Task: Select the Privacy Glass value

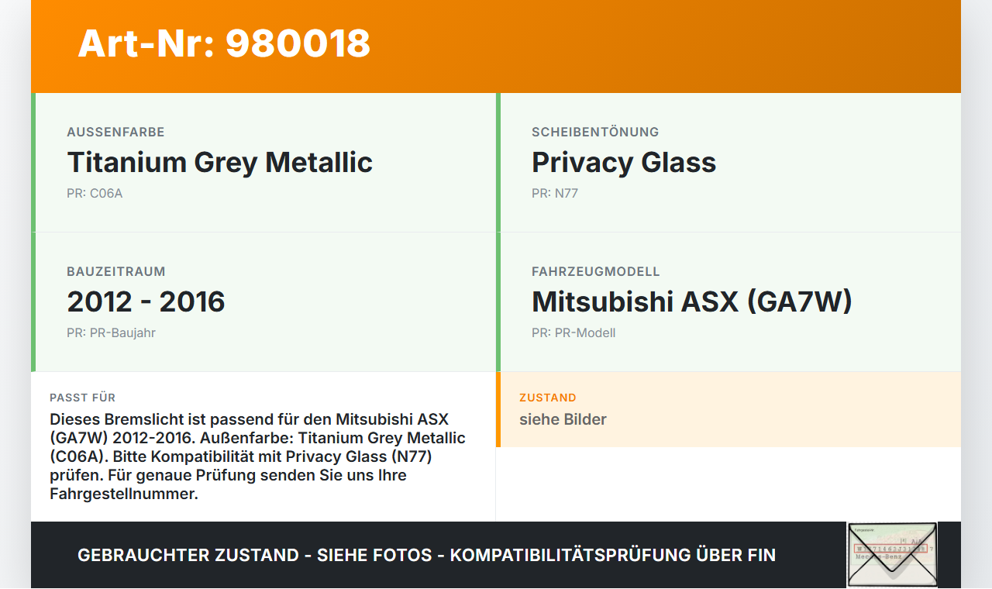Action: (x=623, y=163)
